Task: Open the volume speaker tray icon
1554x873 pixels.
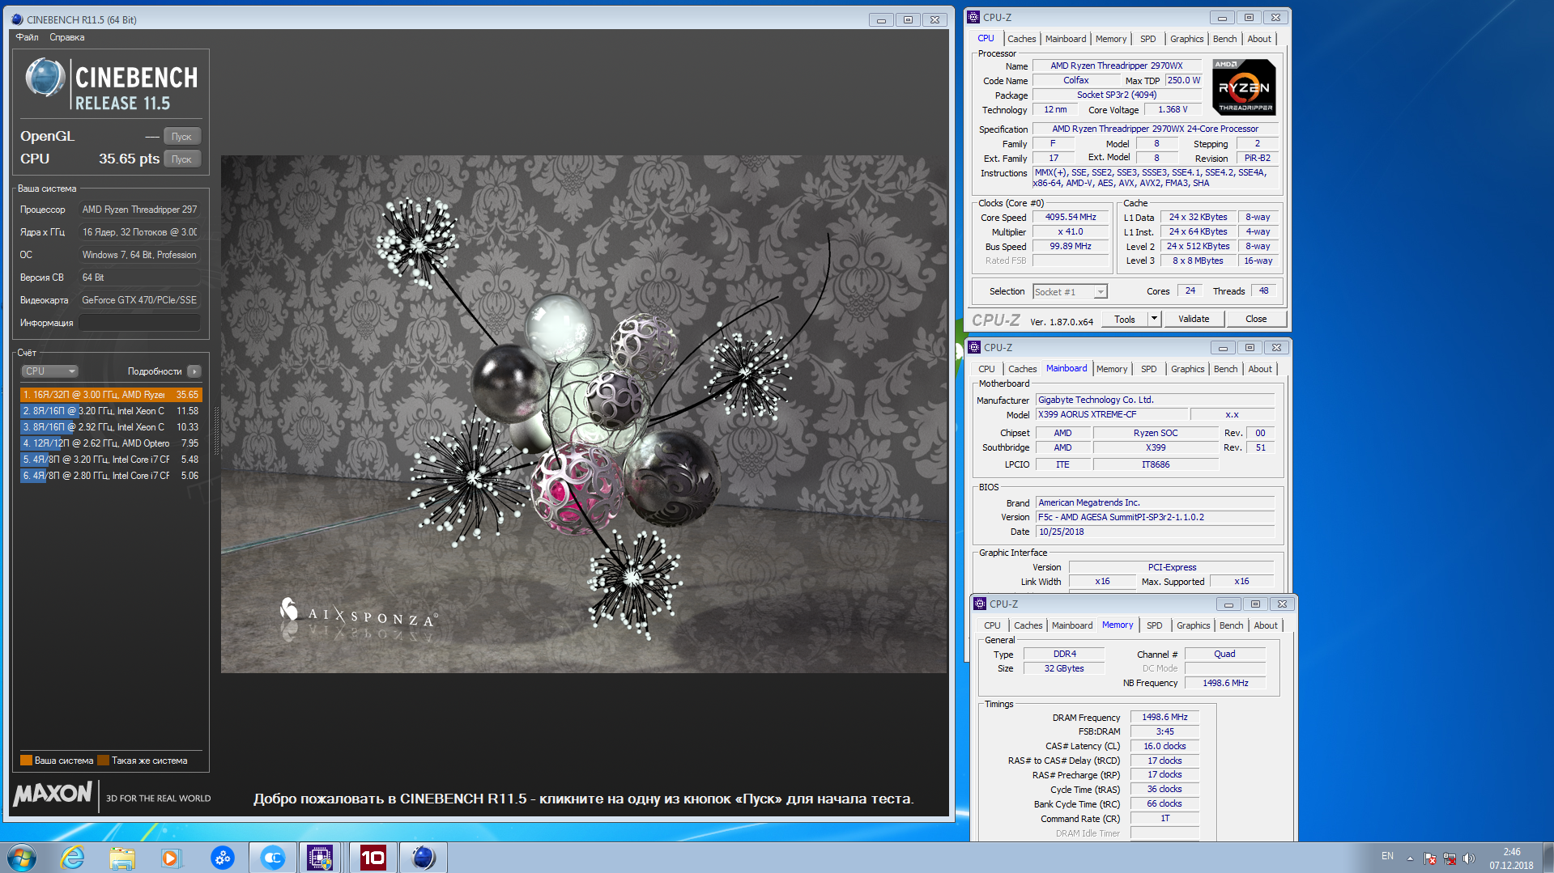Action: coord(1469,858)
